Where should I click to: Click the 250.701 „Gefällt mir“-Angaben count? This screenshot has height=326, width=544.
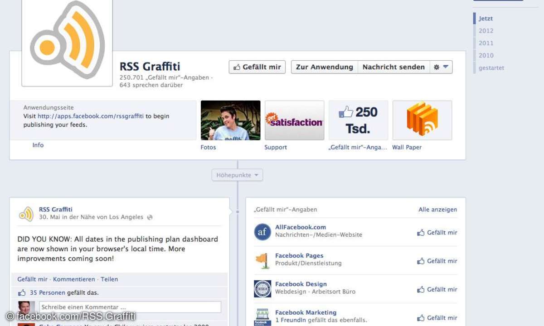pyautogui.click(x=164, y=78)
